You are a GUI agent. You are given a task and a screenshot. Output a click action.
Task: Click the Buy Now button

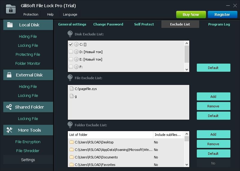pyautogui.click(x=191, y=14)
